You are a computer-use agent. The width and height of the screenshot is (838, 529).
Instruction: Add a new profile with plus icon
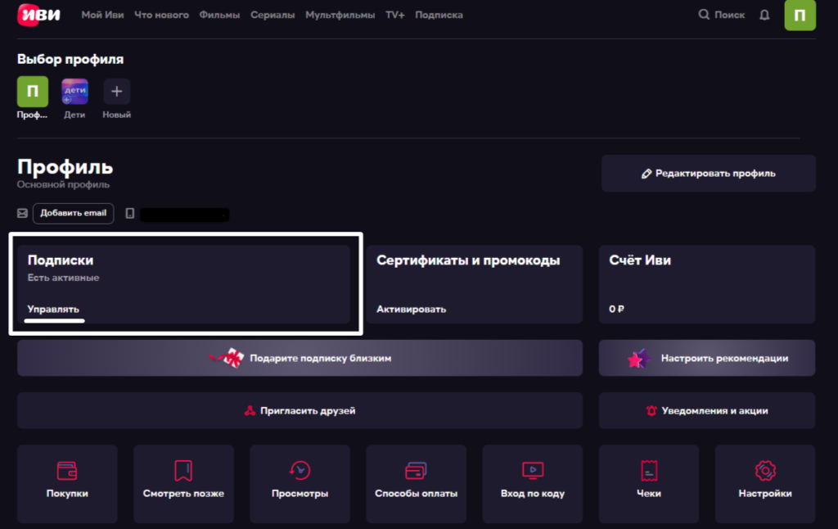[x=116, y=92]
